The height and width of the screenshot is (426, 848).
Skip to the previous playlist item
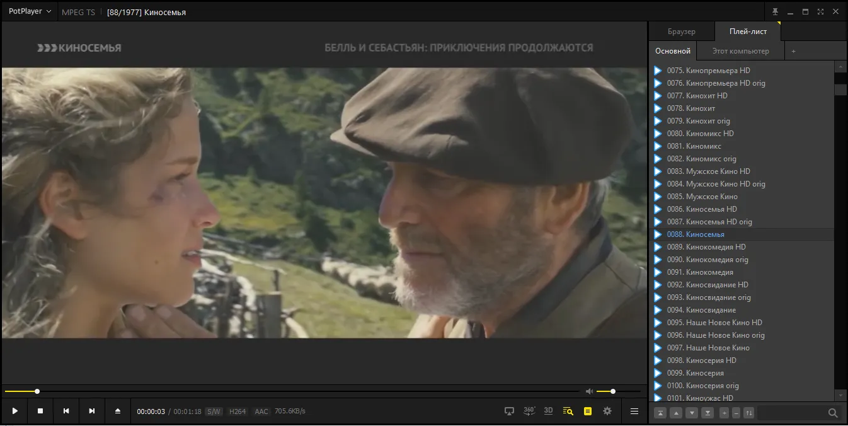point(66,411)
